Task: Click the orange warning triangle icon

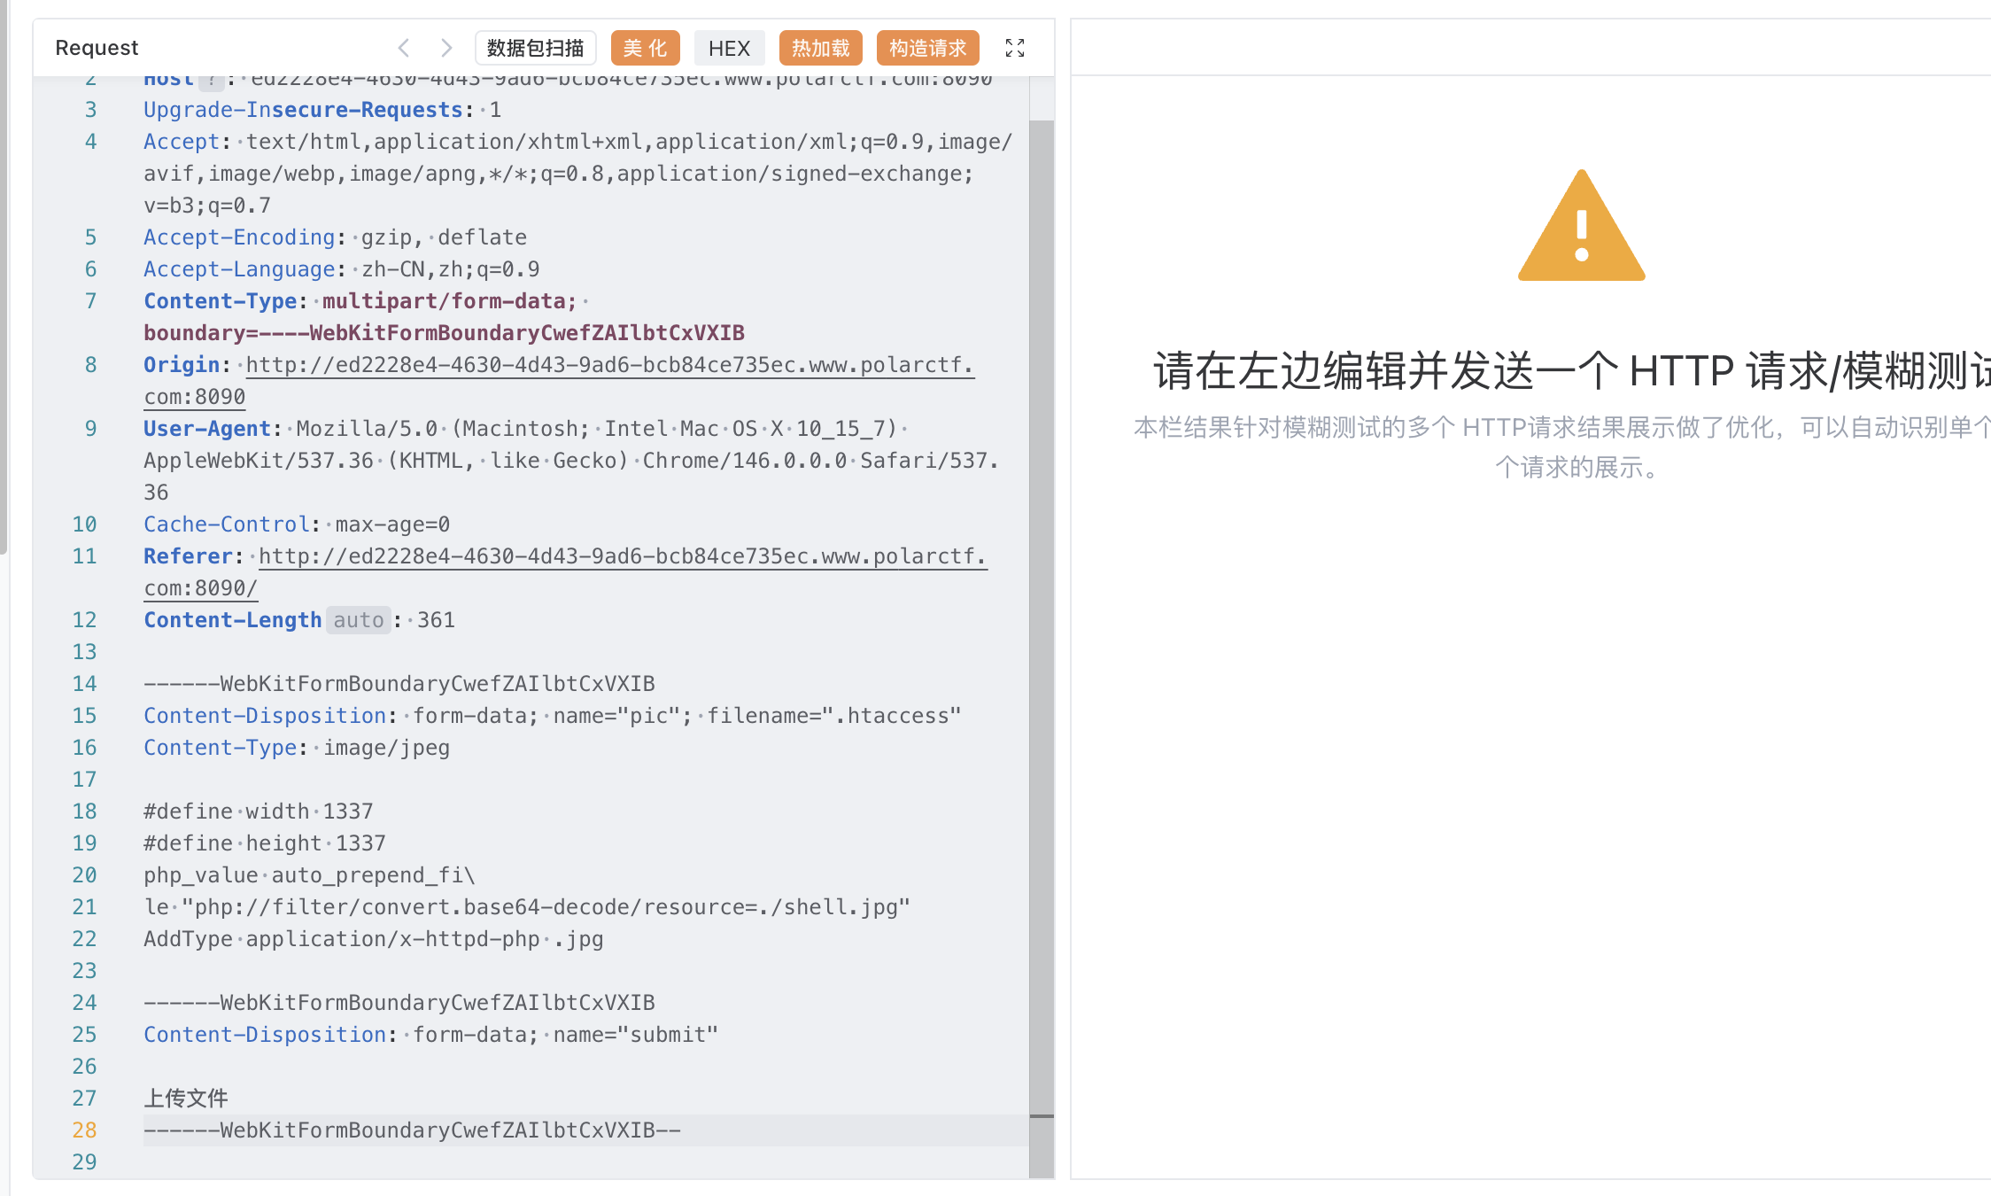Action: pos(1582,226)
